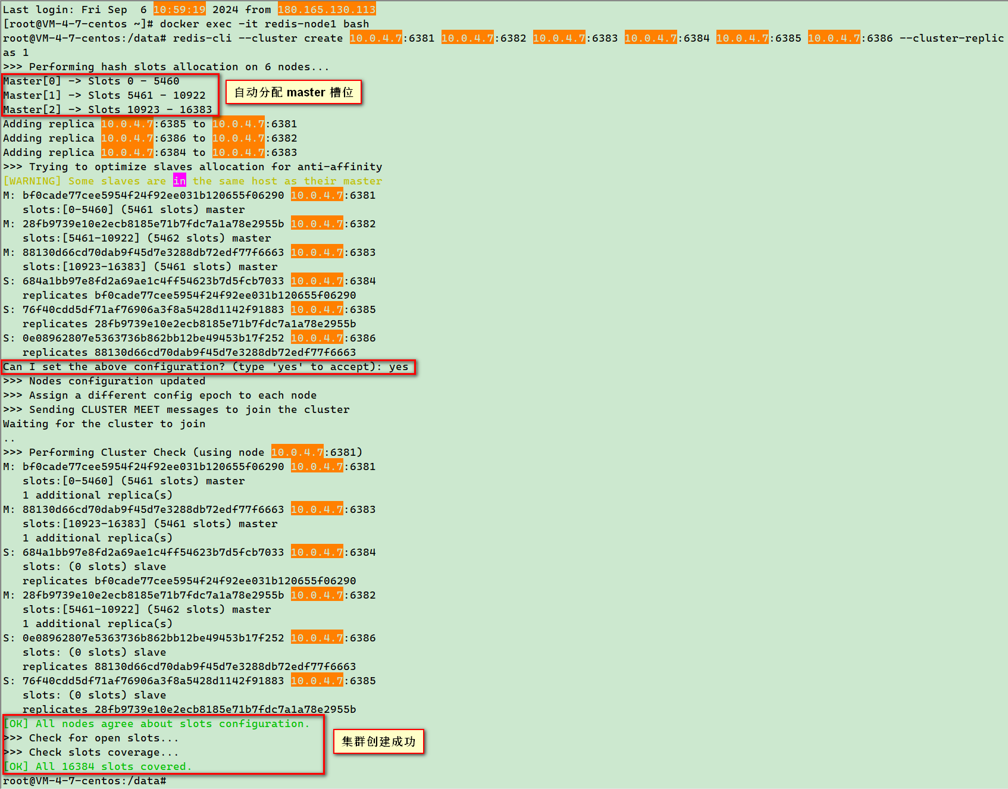Click 'Performing Cluster Check (using node' line

point(183,452)
